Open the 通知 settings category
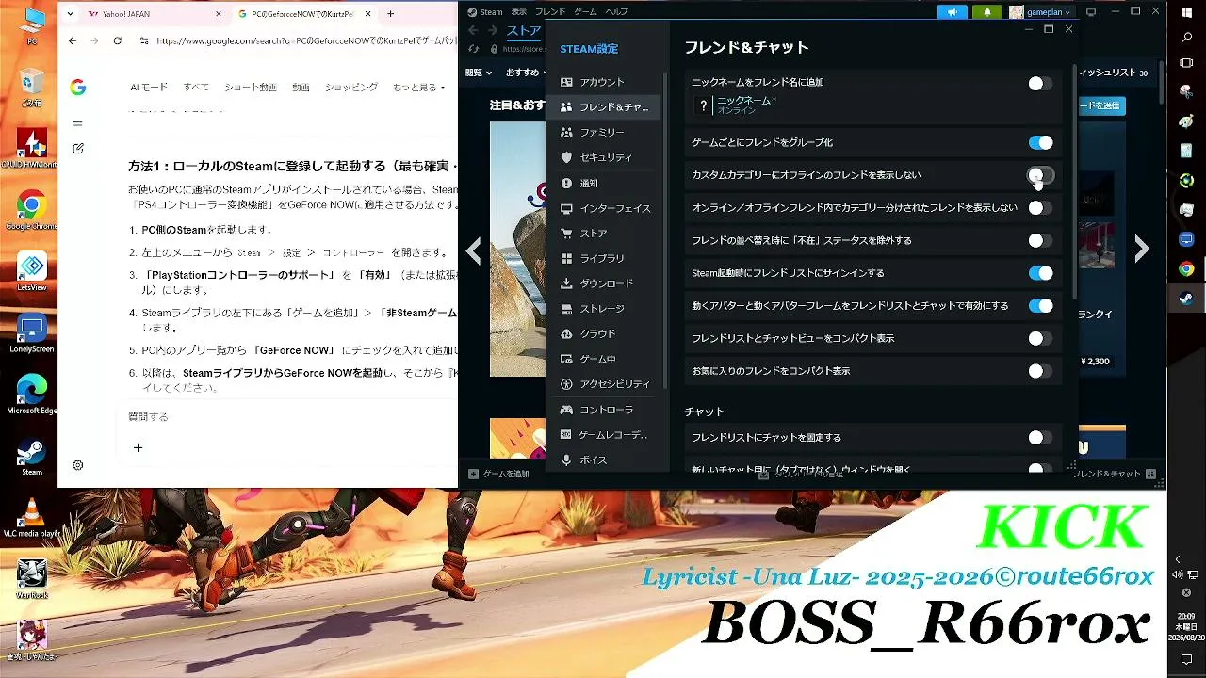The height and width of the screenshot is (678, 1206). tap(603, 183)
